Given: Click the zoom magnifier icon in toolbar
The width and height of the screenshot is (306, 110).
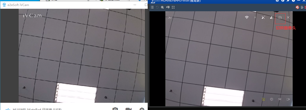Looking at the screenshot, I should pos(162,7).
